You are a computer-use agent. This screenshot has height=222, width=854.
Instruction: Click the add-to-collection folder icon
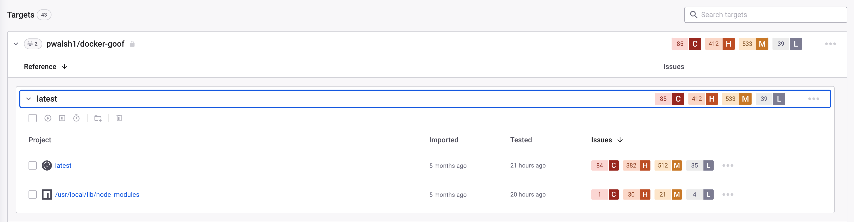point(98,118)
